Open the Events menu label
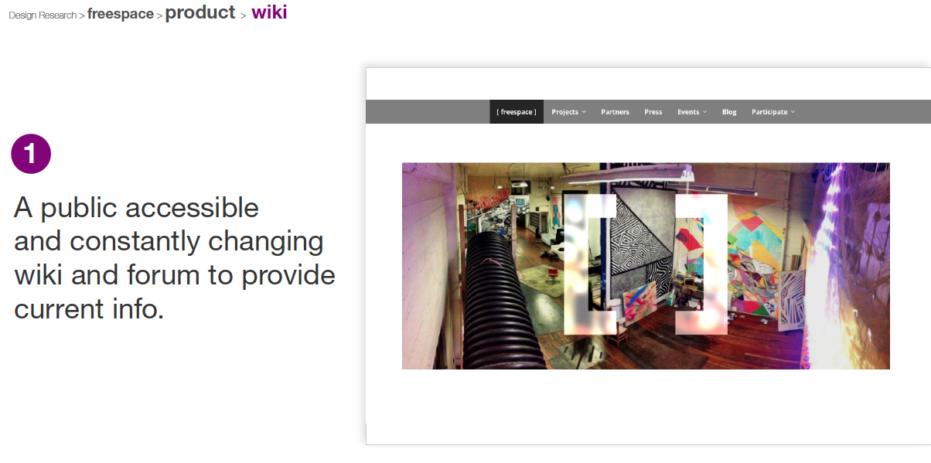This screenshot has width=931, height=463. point(688,112)
